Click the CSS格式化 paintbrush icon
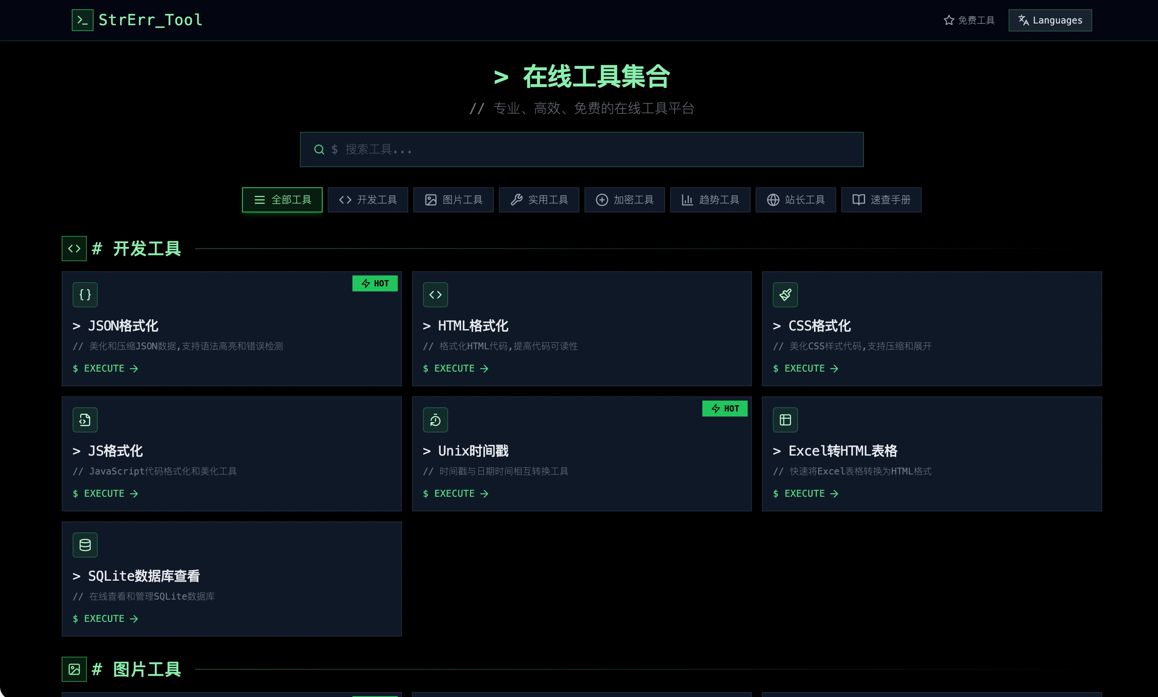Screen dimensions: 1158x697 (x=785, y=294)
